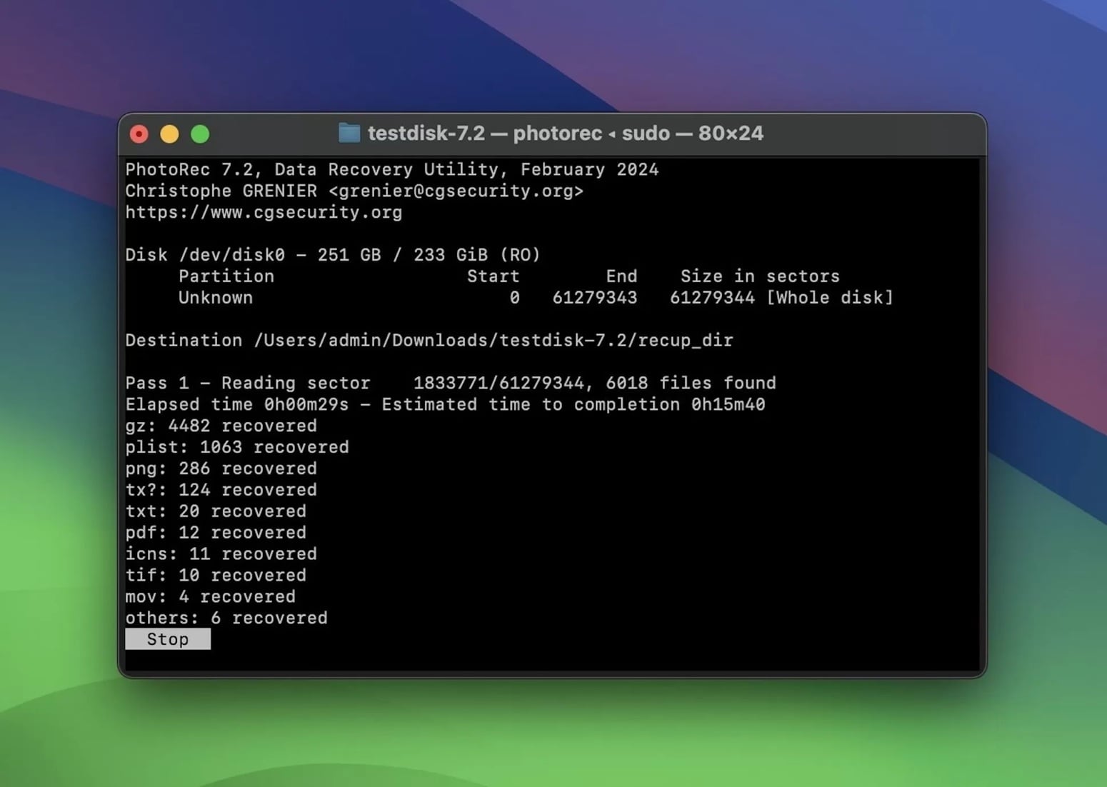Viewport: 1107px width, 787px height.
Task: Click the others: 6 recovered line
Action: click(x=226, y=618)
